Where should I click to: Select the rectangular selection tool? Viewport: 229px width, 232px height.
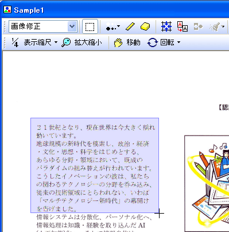coord(90,26)
